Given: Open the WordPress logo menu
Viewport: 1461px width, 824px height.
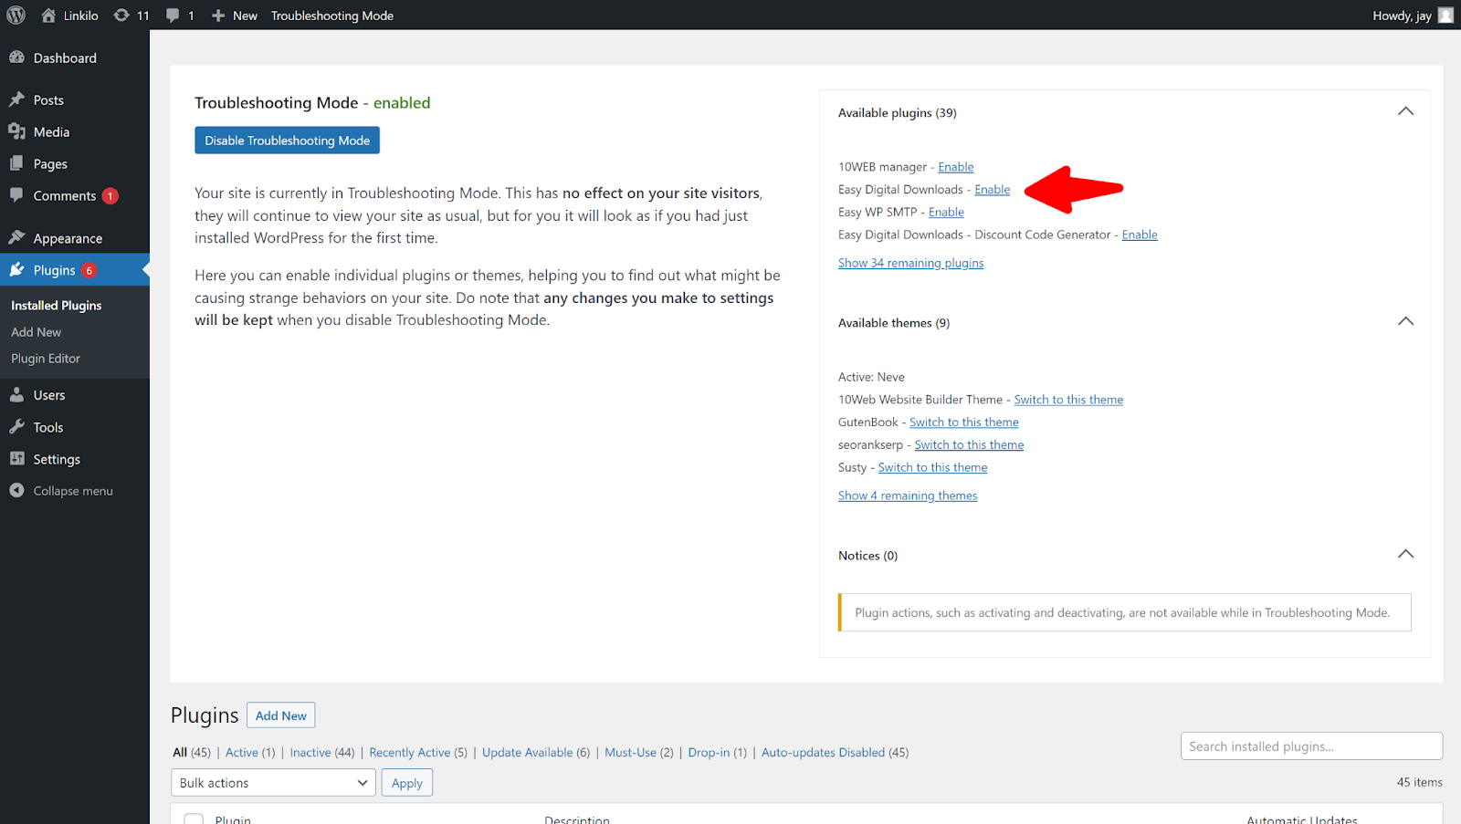Looking at the screenshot, I should coord(16,15).
